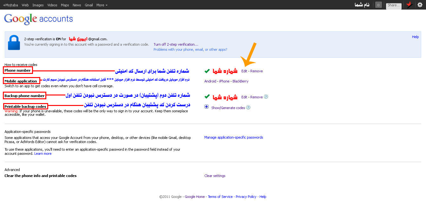Image resolution: width=426 pixels, height=203 pixels.
Task: Go to Web in the top bar
Action: click(x=25, y=5)
